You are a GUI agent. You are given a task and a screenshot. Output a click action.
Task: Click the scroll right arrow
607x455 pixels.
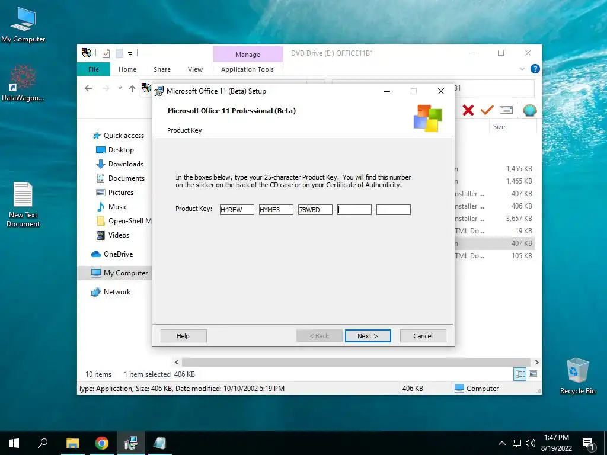tap(536, 362)
